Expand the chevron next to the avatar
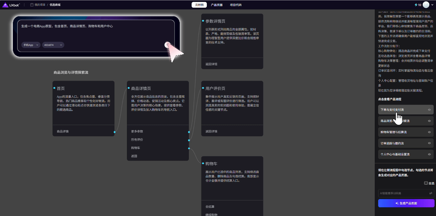436x216 pixels. [x=432, y=4]
